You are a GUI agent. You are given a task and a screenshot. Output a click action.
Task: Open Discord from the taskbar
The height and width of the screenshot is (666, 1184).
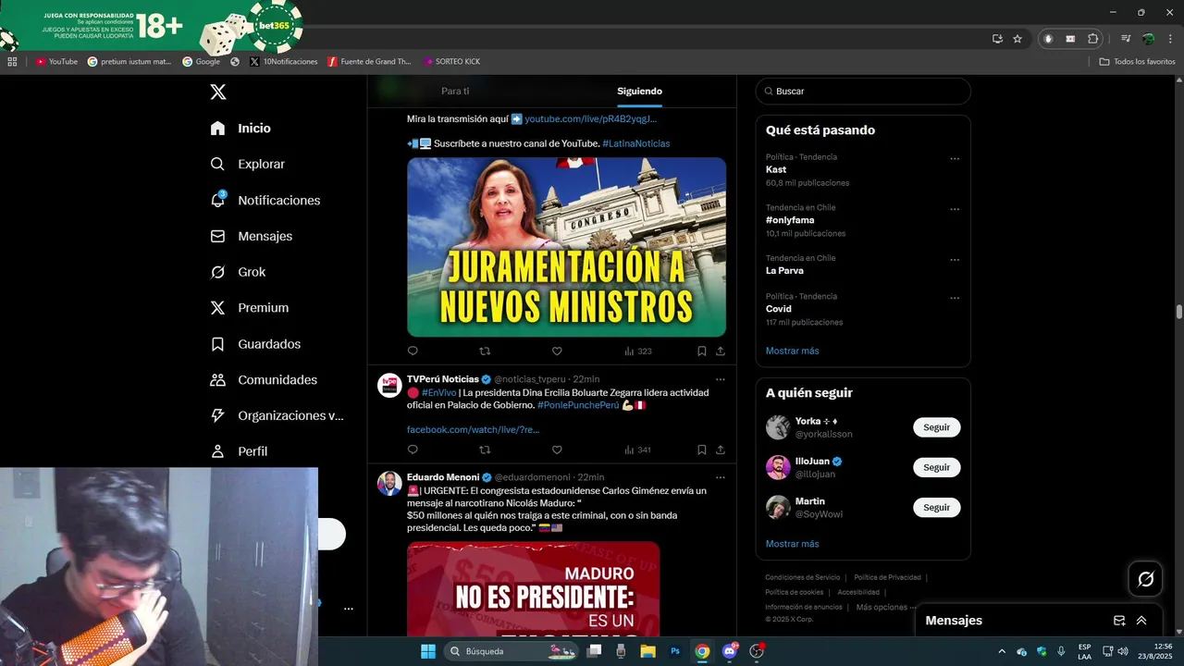pos(730,651)
